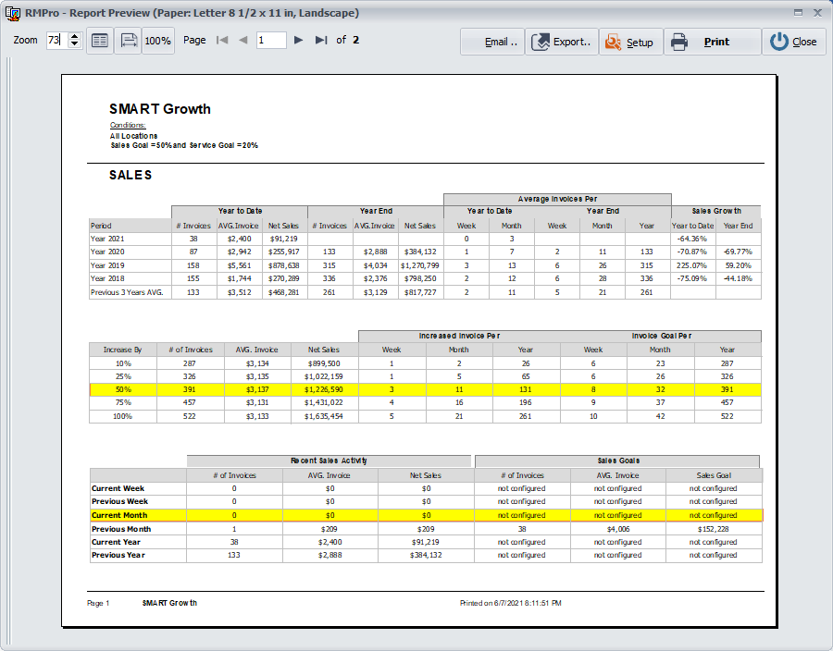Close window using title bar X
The image size is (833, 651).
[818, 13]
